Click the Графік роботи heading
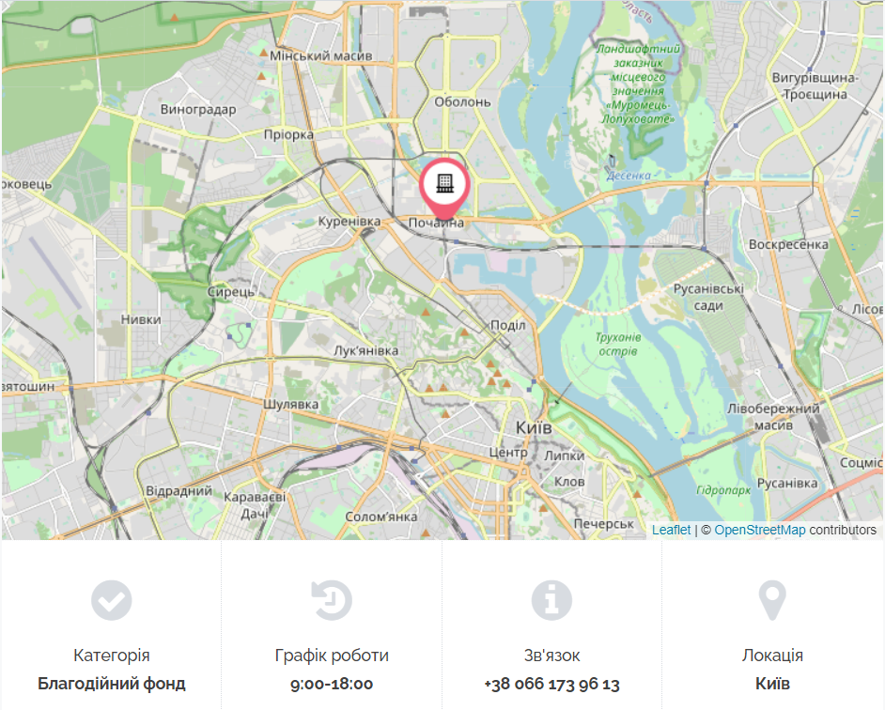This screenshot has width=885, height=710. [332, 656]
